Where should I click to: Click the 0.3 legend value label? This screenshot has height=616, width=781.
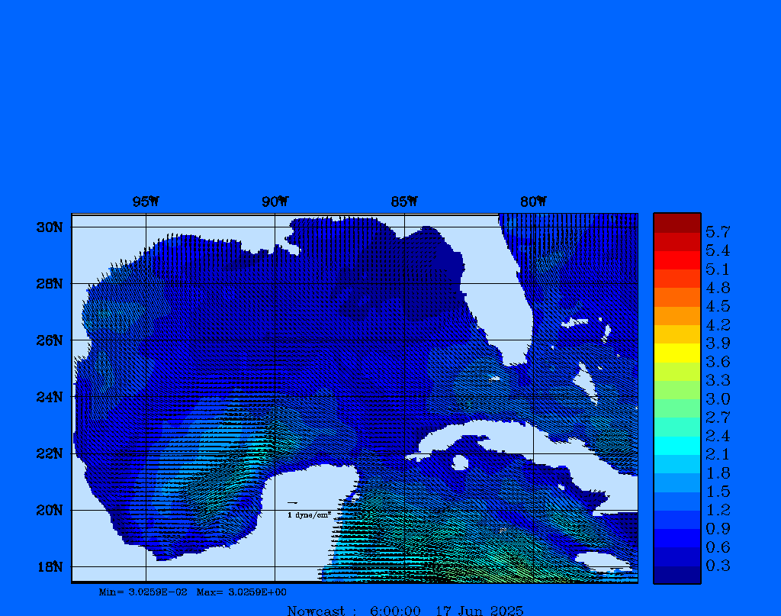click(x=718, y=566)
